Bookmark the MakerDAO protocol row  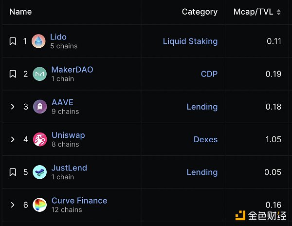coord(13,74)
